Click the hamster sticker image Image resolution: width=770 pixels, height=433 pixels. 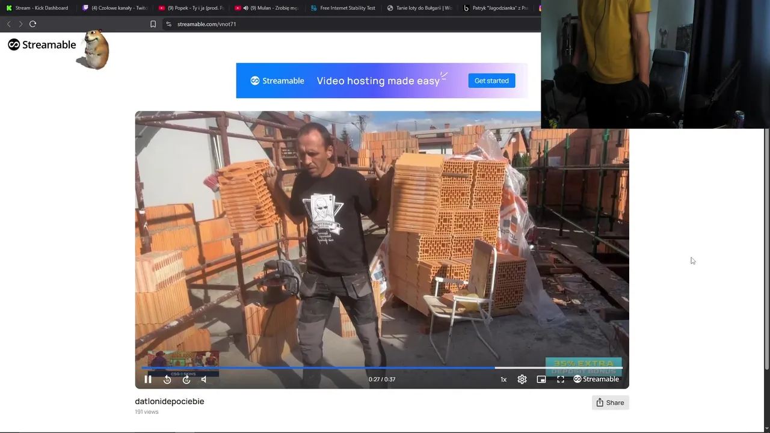[x=94, y=50]
